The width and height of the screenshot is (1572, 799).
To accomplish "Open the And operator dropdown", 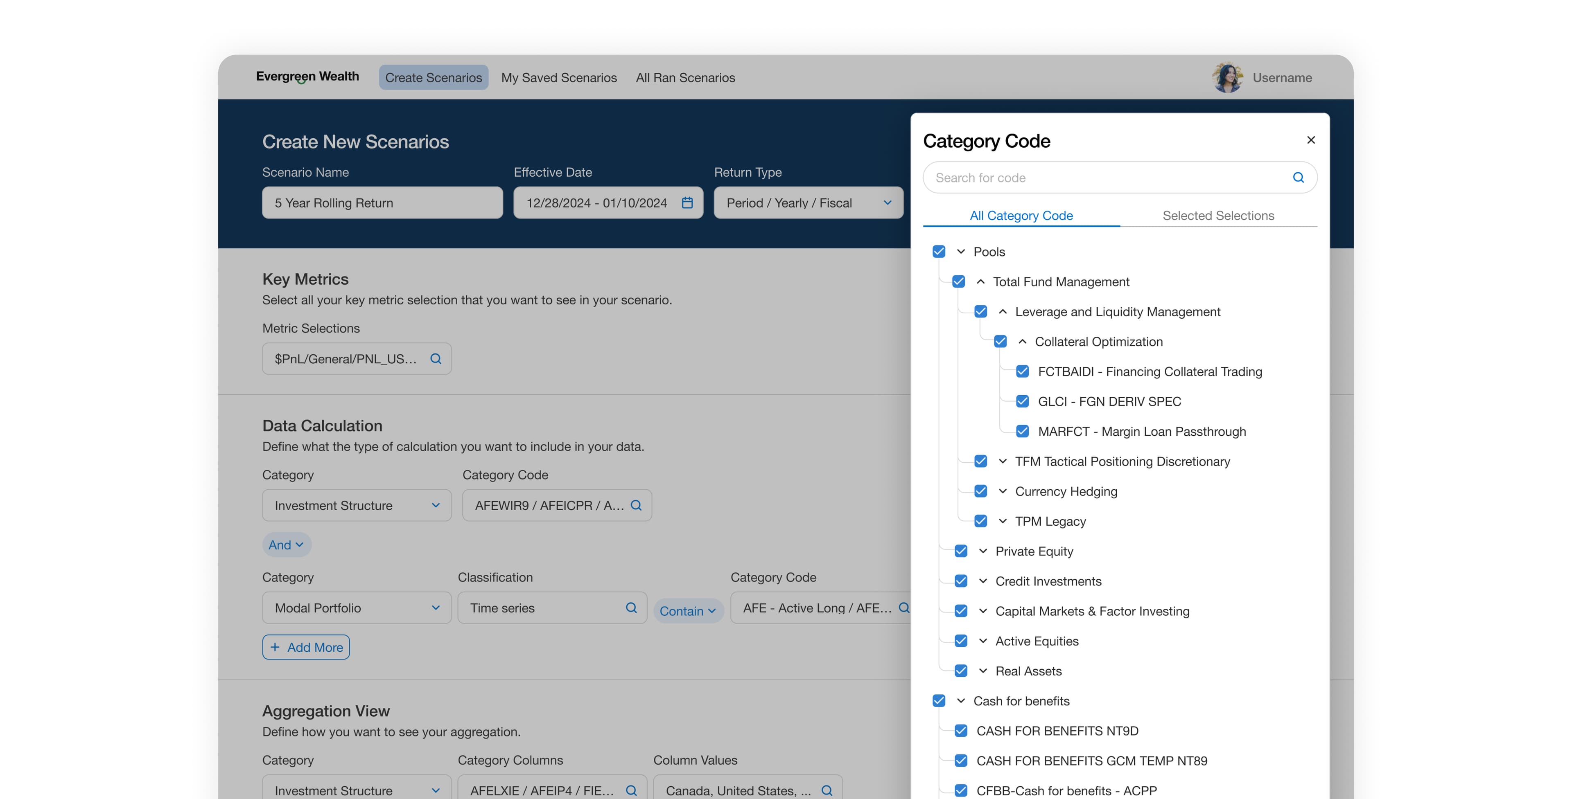I will tap(286, 545).
